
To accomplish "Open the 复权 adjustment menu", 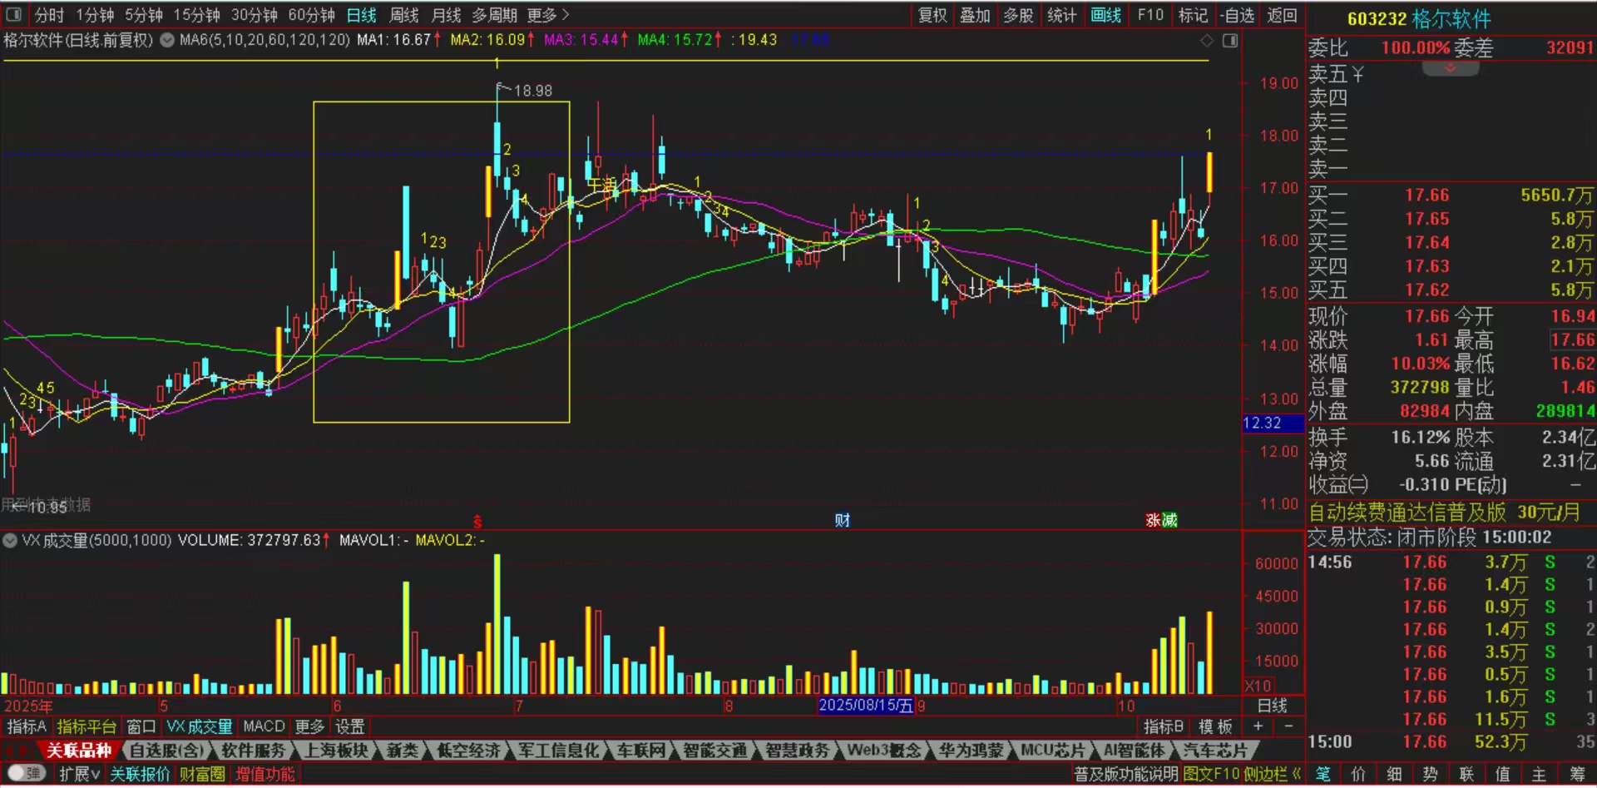I will tap(932, 15).
